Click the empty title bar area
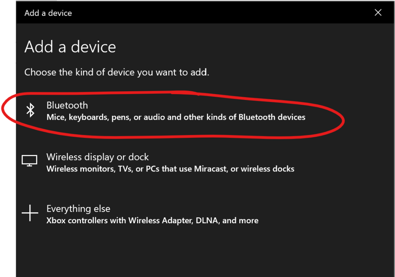This screenshot has height=277, width=395. pyautogui.click(x=217, y=13)
